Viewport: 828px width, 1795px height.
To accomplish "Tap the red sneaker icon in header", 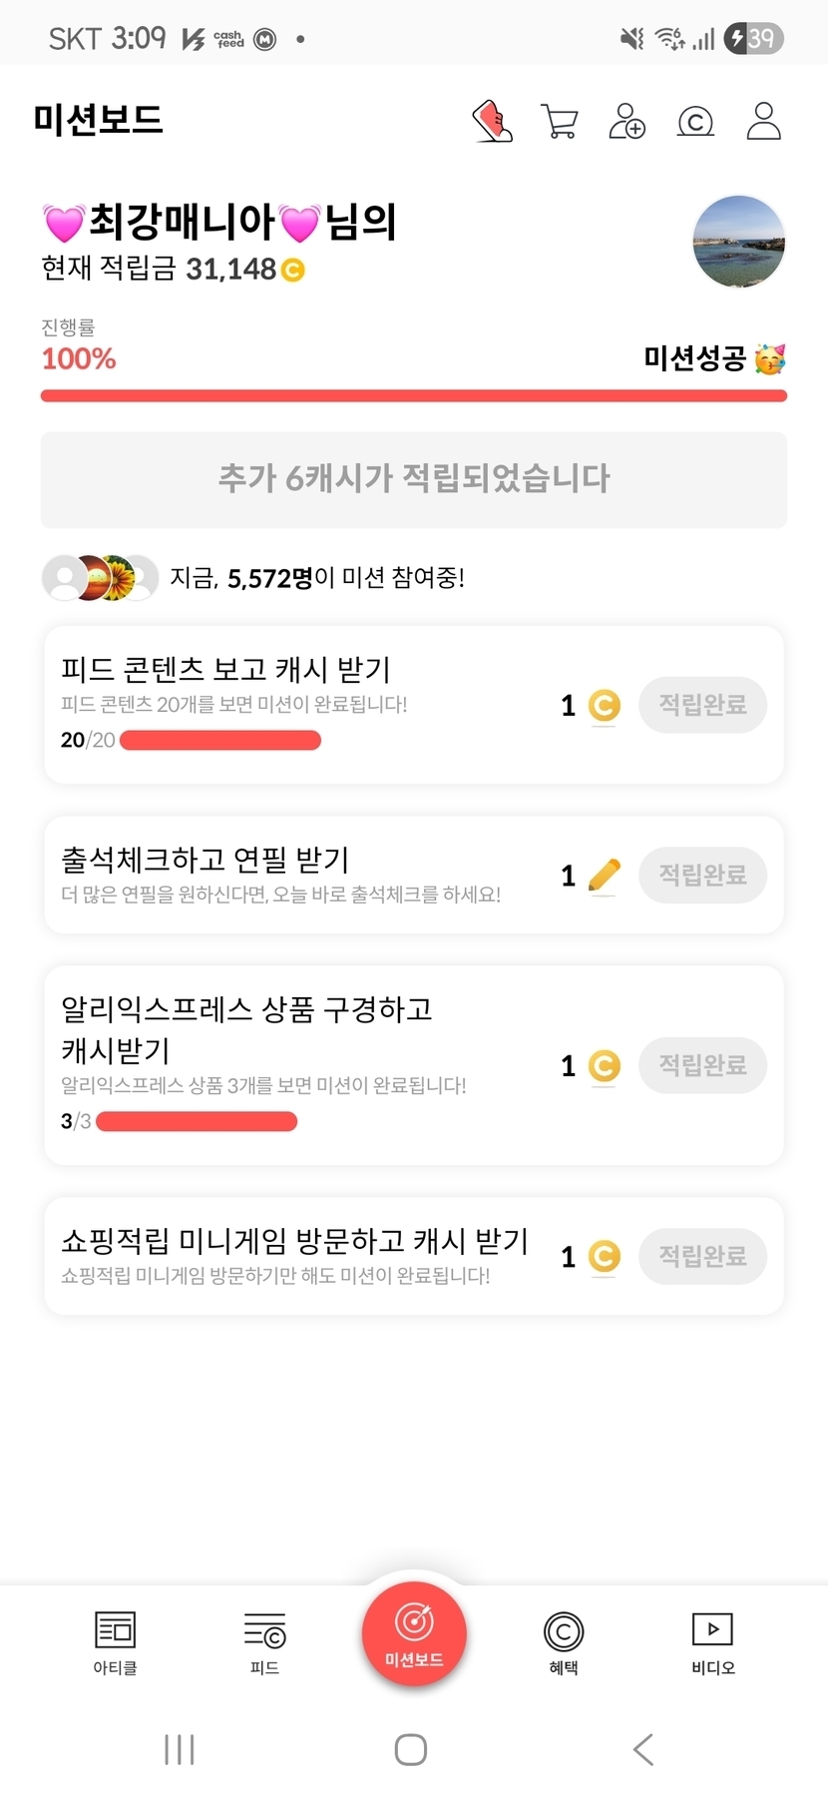I will pyautogui.click(x=492, y=121).
